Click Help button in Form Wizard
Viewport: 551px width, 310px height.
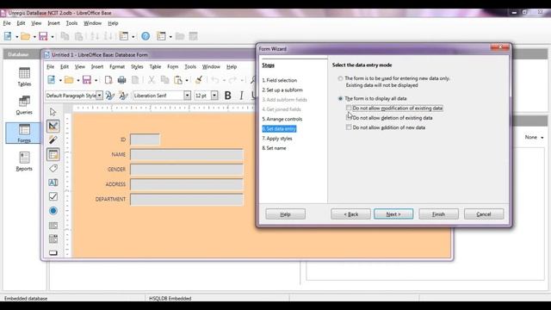click(285, 214)
